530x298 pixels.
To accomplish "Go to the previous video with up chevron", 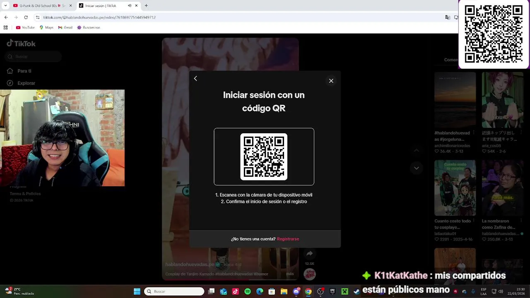I will click(x=417, y=151).
